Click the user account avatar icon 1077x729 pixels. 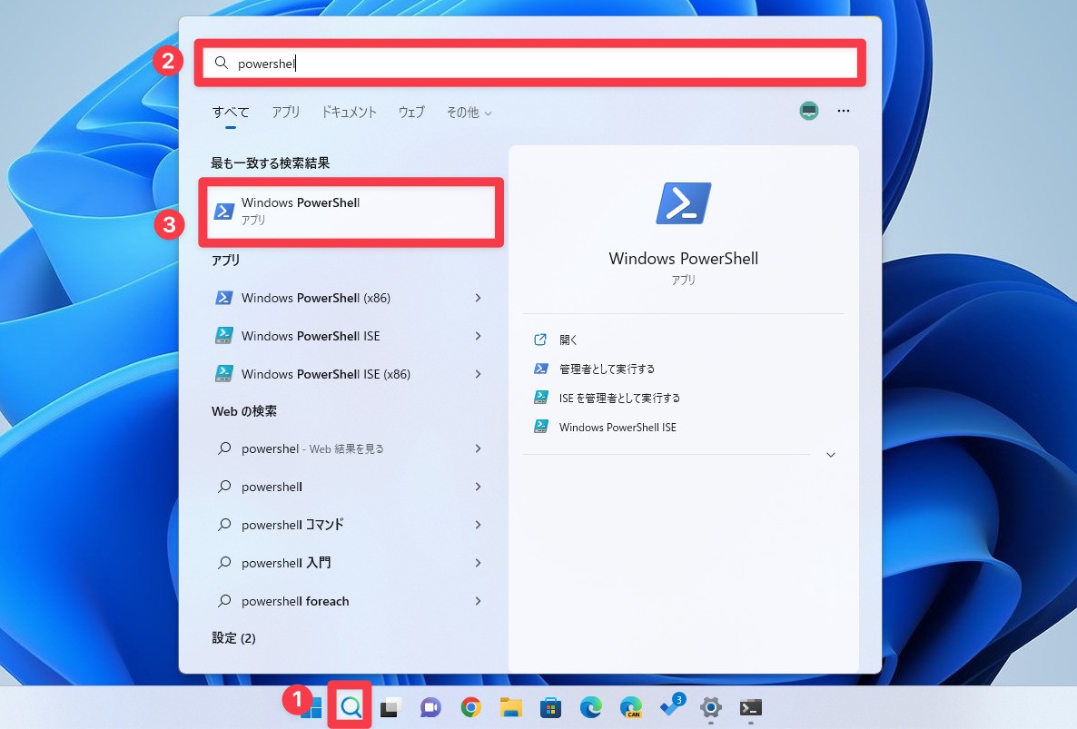809,111
